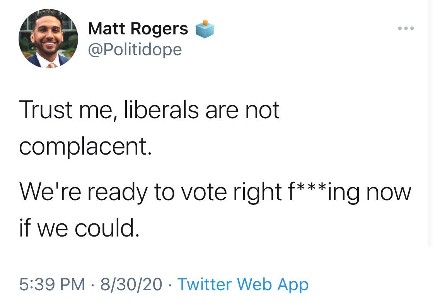Click the 8/30/20 date
This screenshot has height=303, width=435.
(x=131, y=285)
